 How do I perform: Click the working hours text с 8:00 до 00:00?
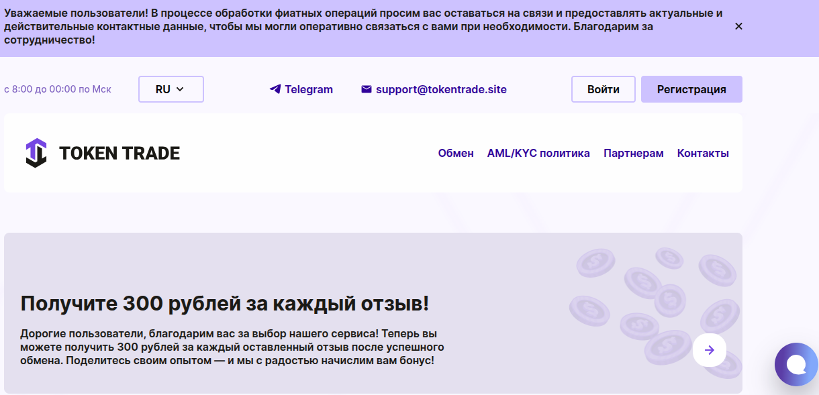58,89
